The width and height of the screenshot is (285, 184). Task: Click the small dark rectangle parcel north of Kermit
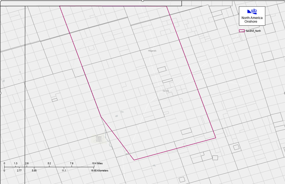162,70
